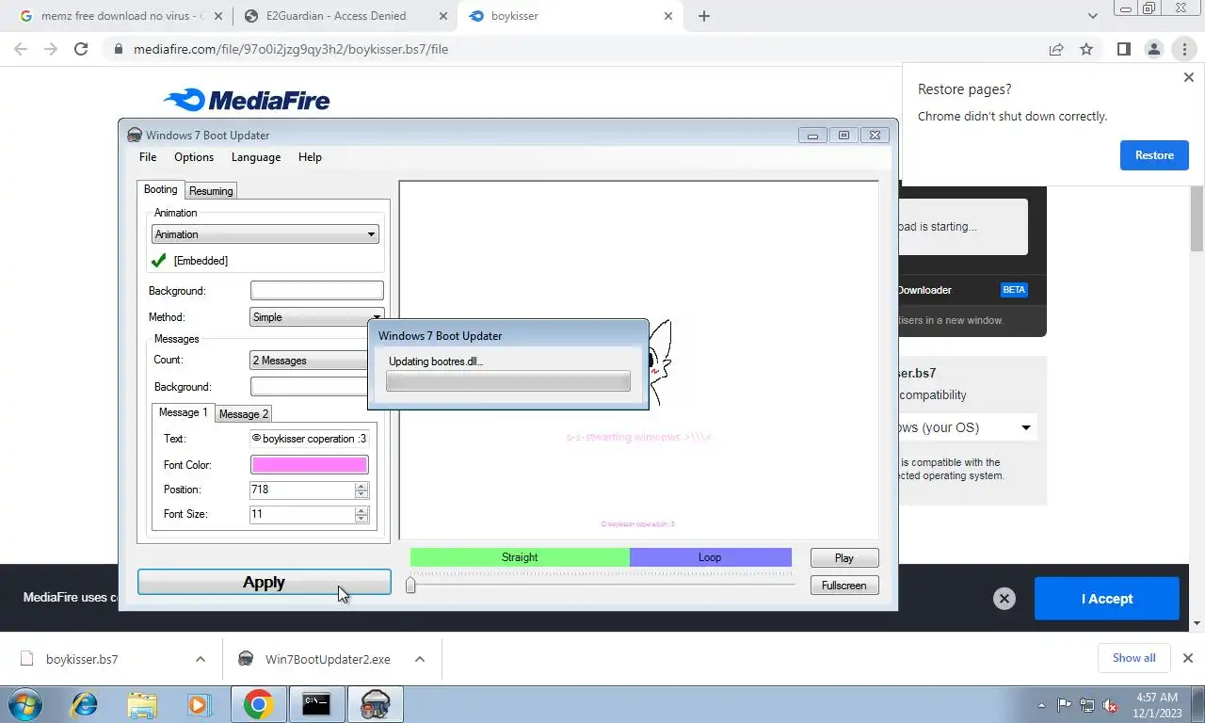Click the Apply button
This screenshot has width=1205, height=723.
[265, 582]
